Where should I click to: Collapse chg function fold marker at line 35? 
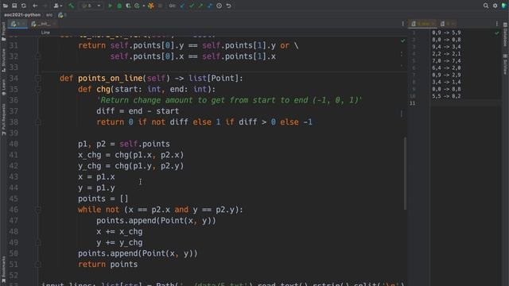[x=38, y=89]
